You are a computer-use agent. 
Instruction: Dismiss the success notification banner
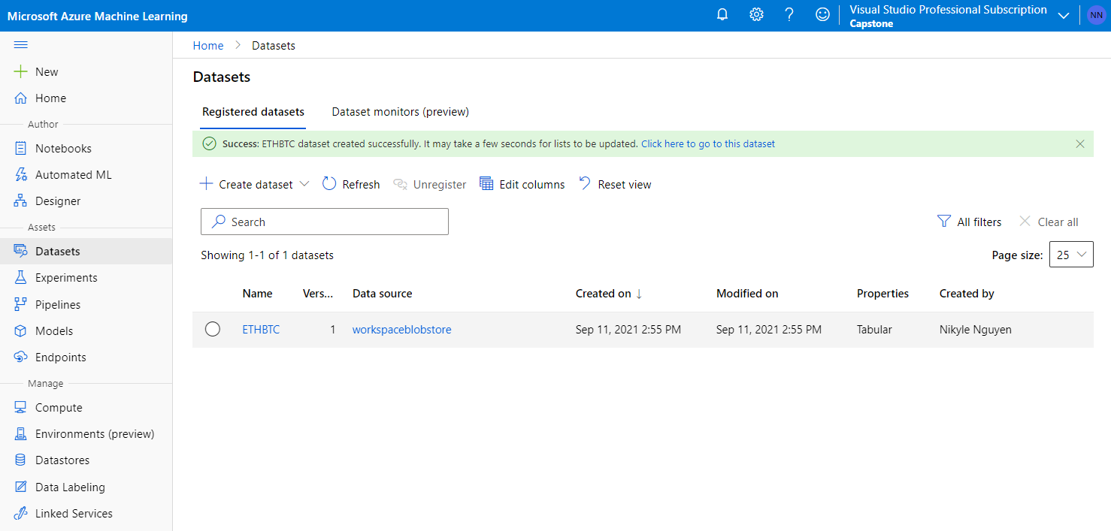[x=1080, y=143]
